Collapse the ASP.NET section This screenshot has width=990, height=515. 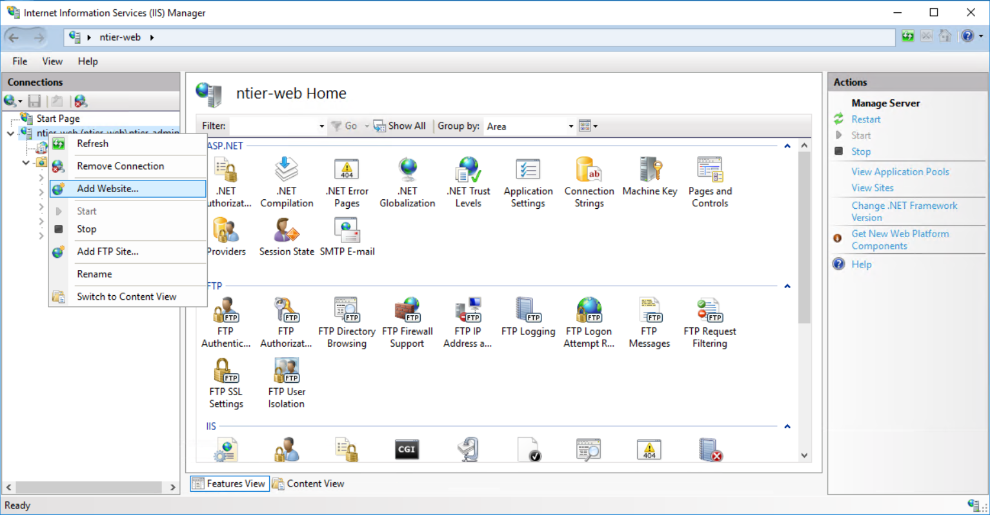[x=787, y=146]
